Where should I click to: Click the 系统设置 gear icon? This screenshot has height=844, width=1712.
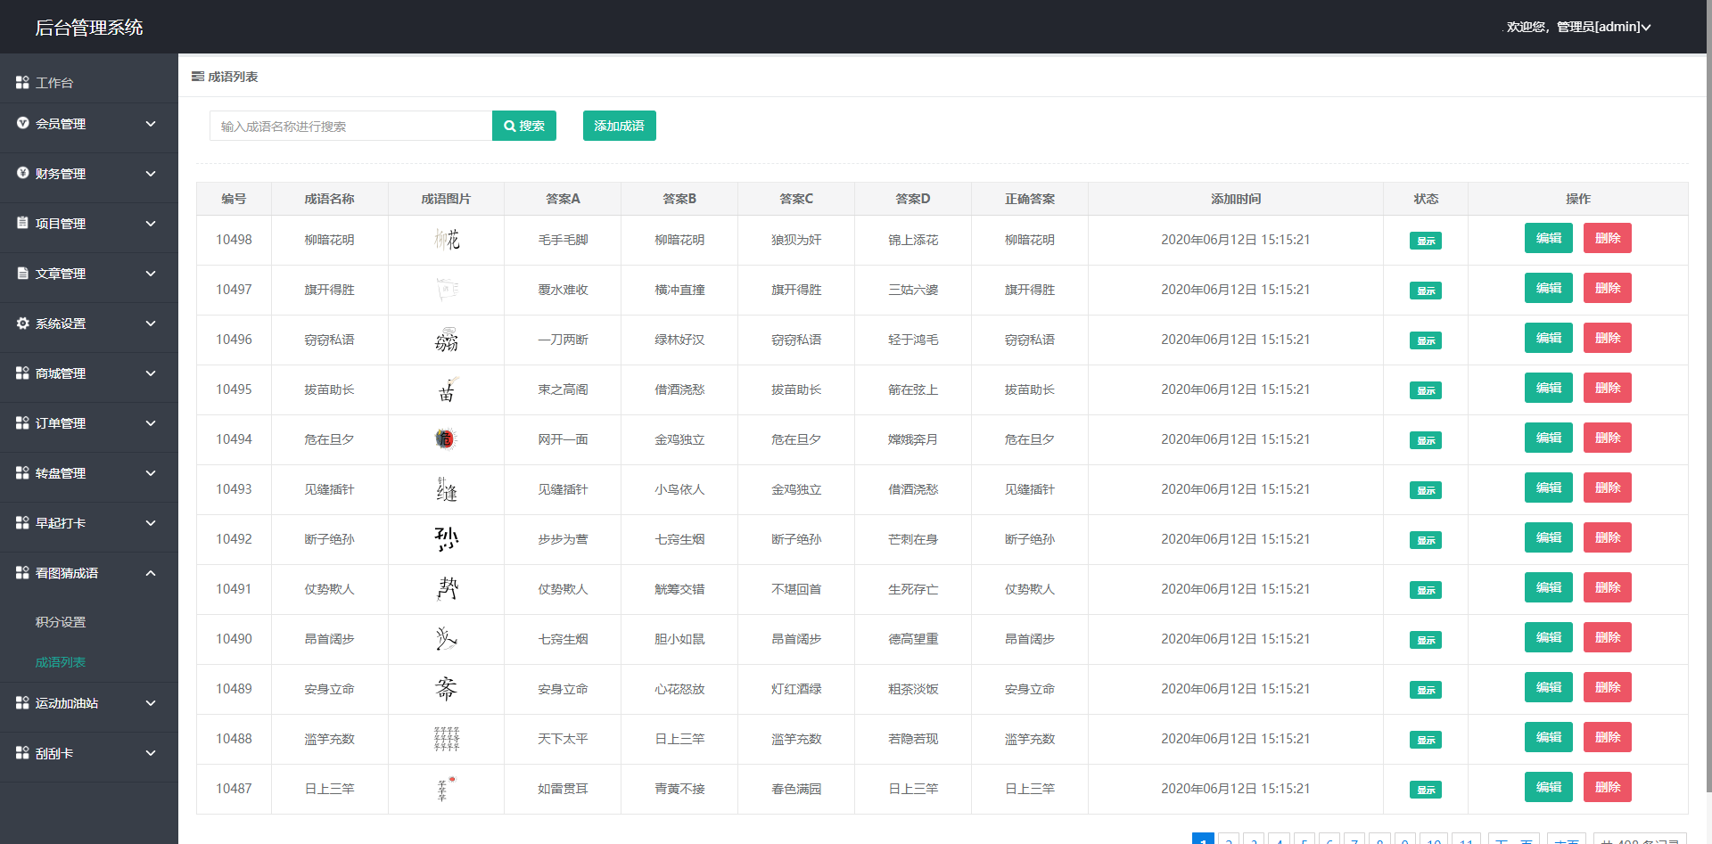pos(22,323)
